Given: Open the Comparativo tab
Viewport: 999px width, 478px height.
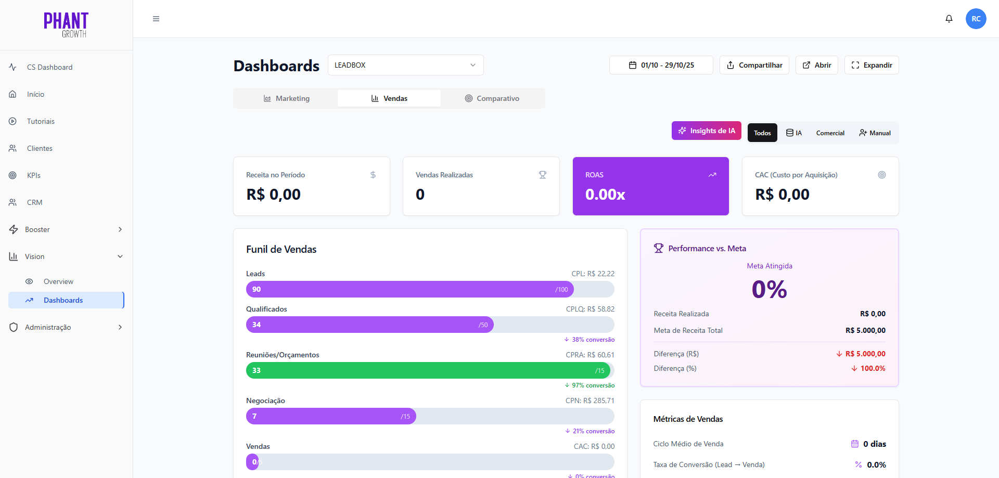Looking at the screenshot, I should 492,98.
